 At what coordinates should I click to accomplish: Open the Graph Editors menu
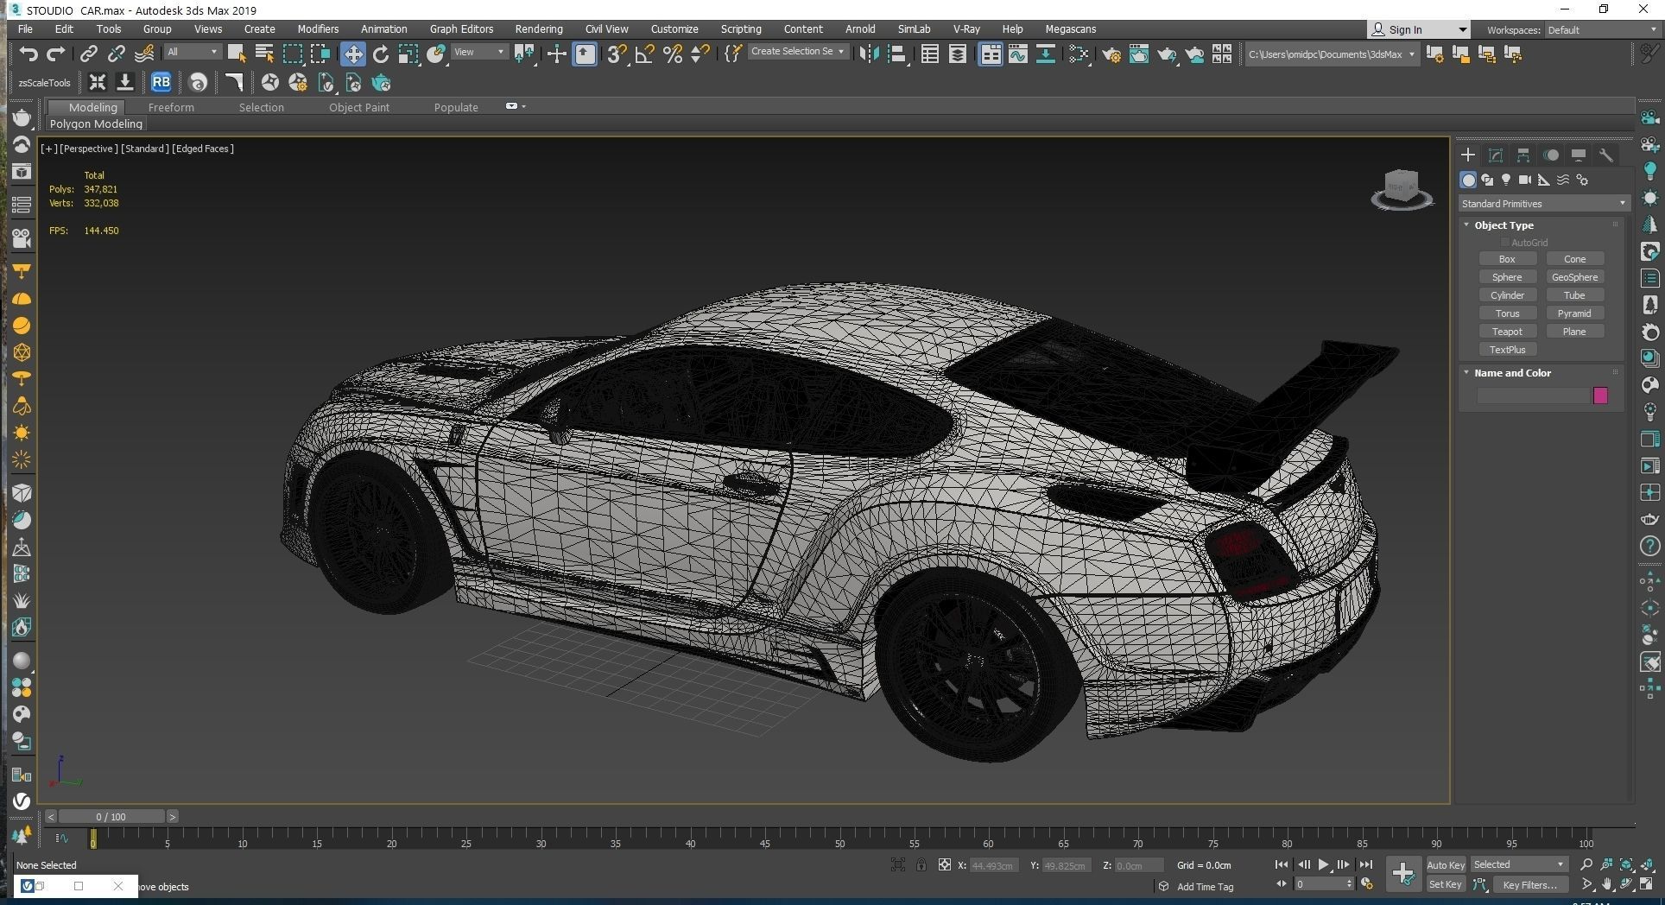click(x=461, y=28)
